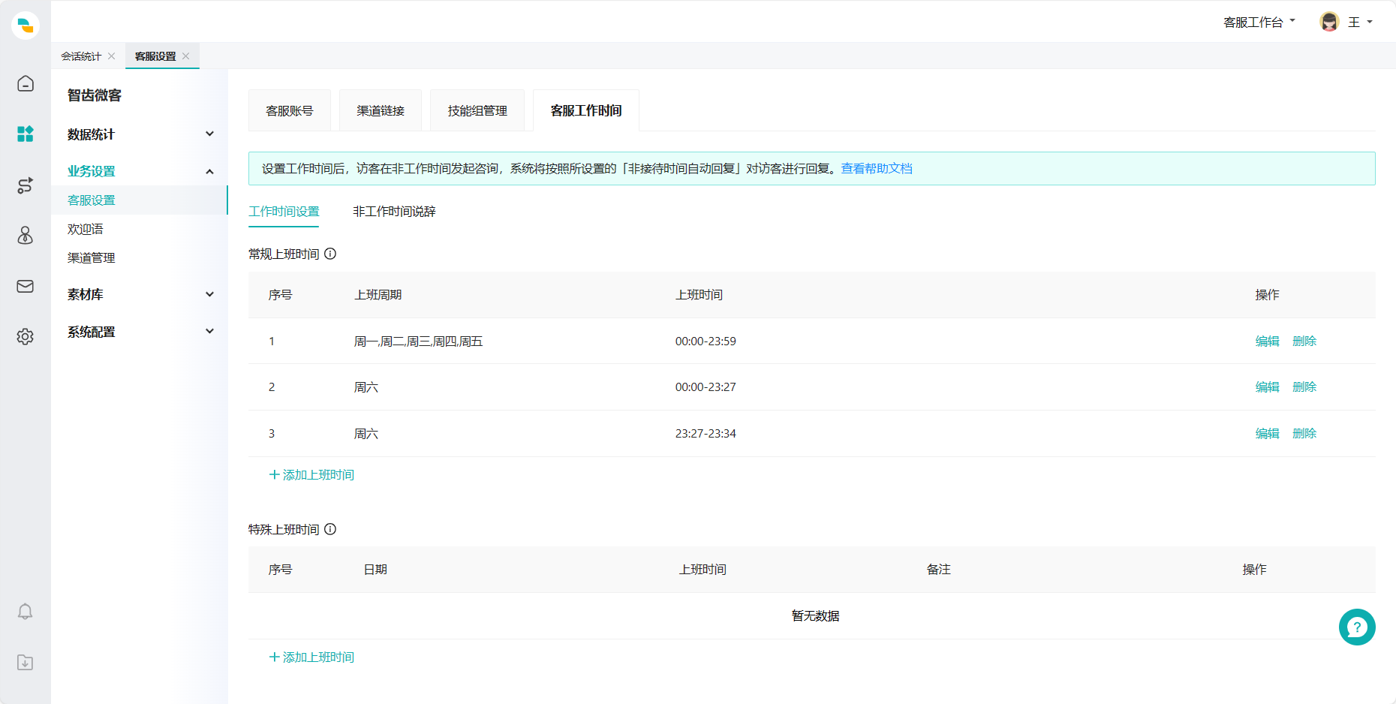Screen dimensions: 1396x704
Task: Select 客服设置 in the sidebar
Action: pyautogui.click(x=140, y=200)
